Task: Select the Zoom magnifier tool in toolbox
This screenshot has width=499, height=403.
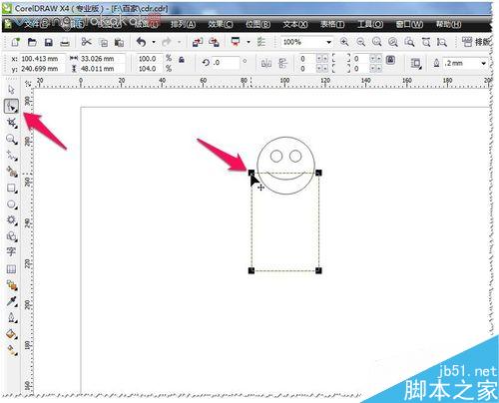Action: pos(12,139)
